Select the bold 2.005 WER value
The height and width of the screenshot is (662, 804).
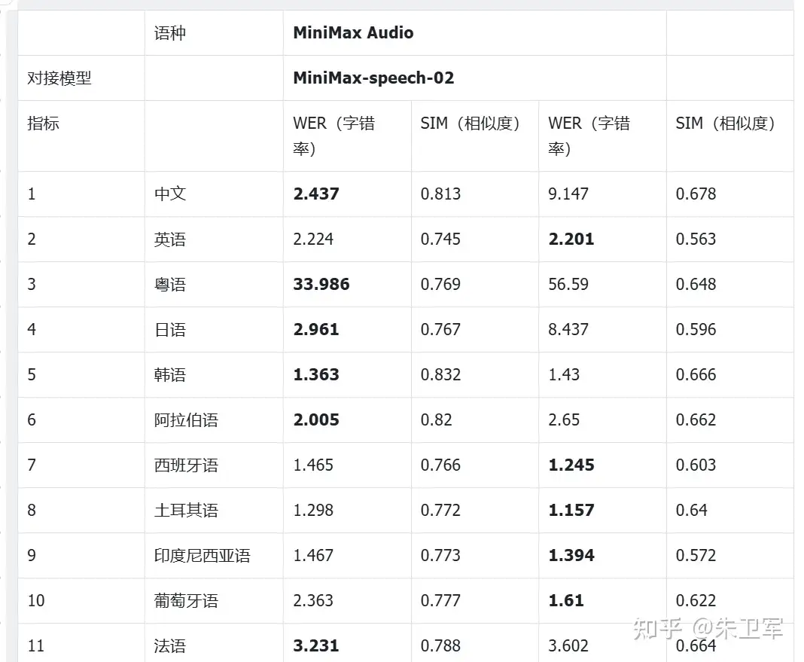click(316, 420)
